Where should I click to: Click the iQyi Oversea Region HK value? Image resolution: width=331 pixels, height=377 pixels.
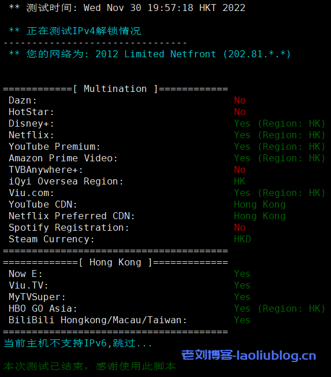(240, 182)
